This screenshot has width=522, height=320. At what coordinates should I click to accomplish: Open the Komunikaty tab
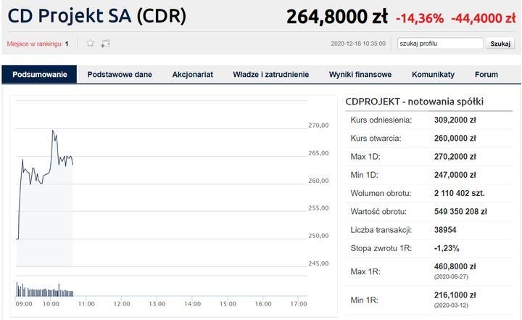(433, 74)
